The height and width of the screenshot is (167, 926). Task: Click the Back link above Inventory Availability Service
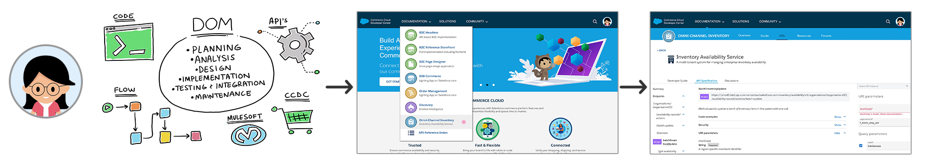pyautogui.click(x=662, y=50)
